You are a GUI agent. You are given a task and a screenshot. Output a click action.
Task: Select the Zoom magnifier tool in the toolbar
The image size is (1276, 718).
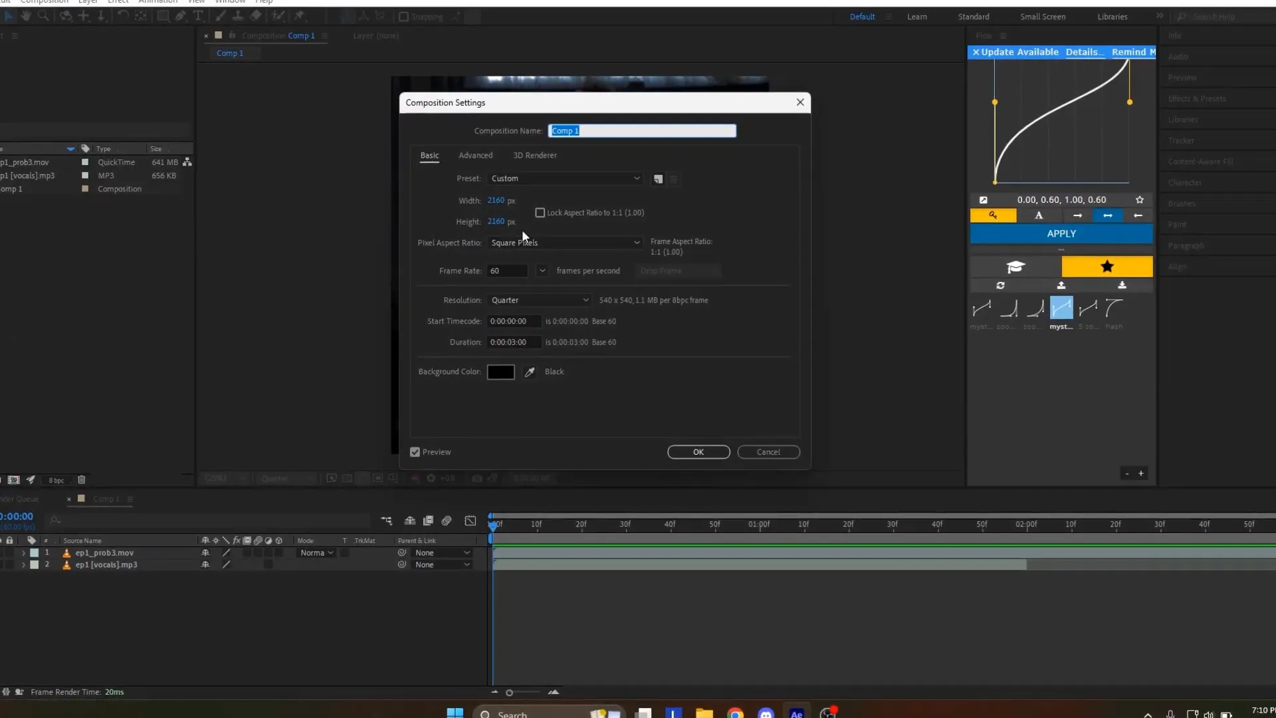43,16
